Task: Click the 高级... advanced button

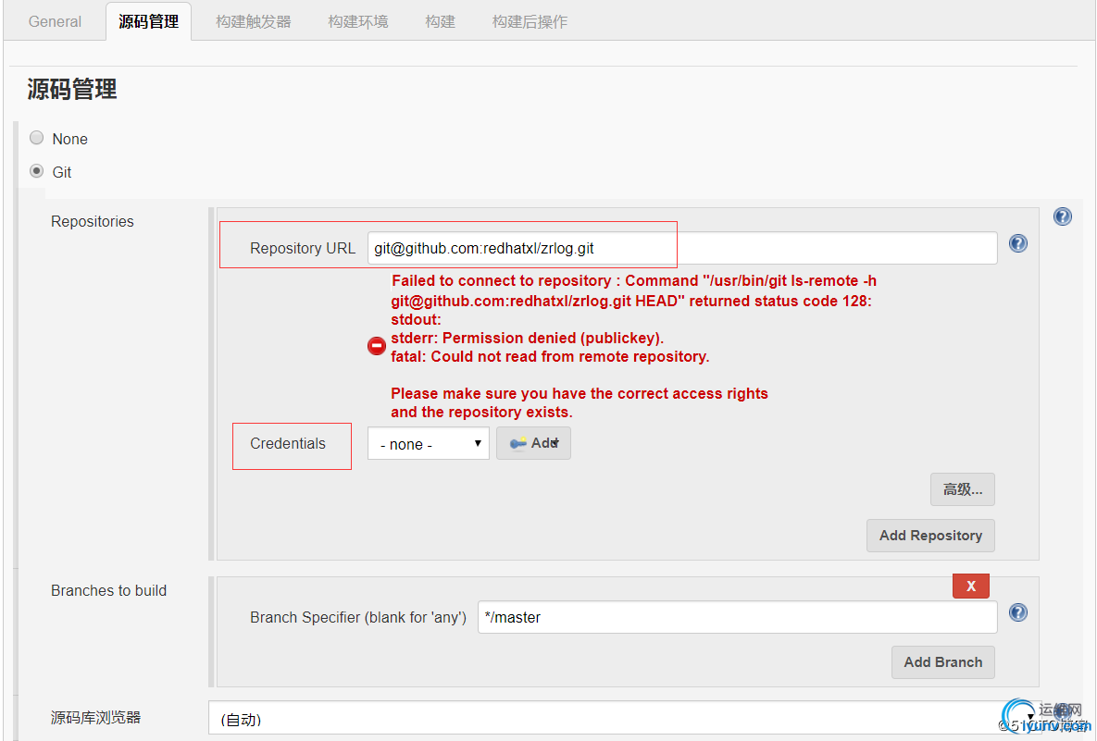Action: point(963,489)
